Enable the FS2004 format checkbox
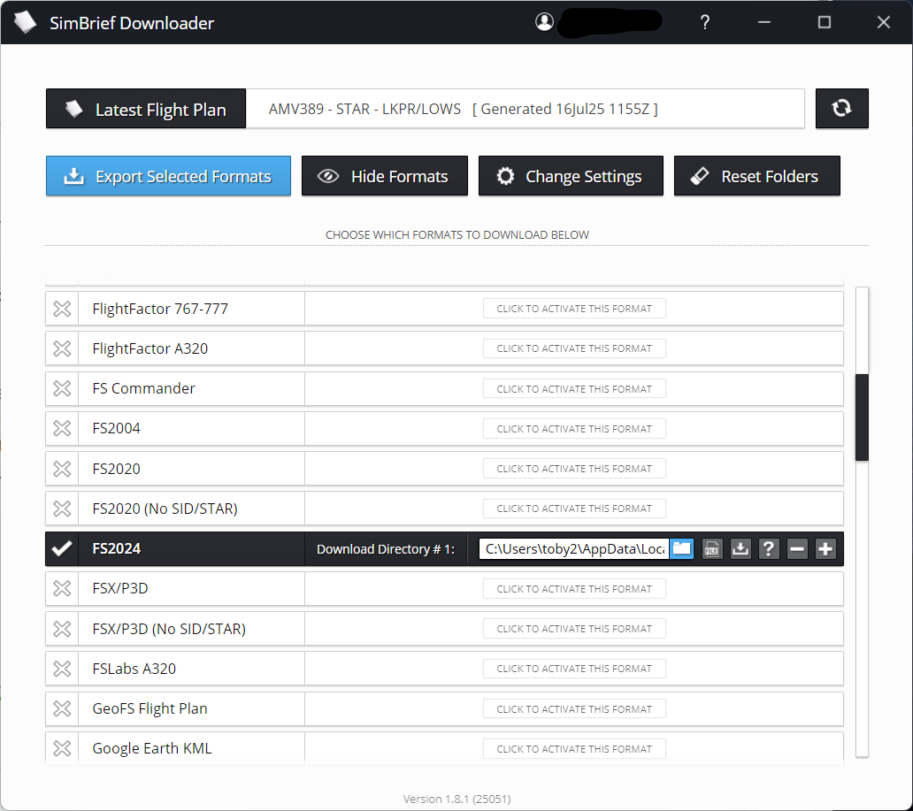The width and height of the screenshot is (913, 811). point(62,429)
